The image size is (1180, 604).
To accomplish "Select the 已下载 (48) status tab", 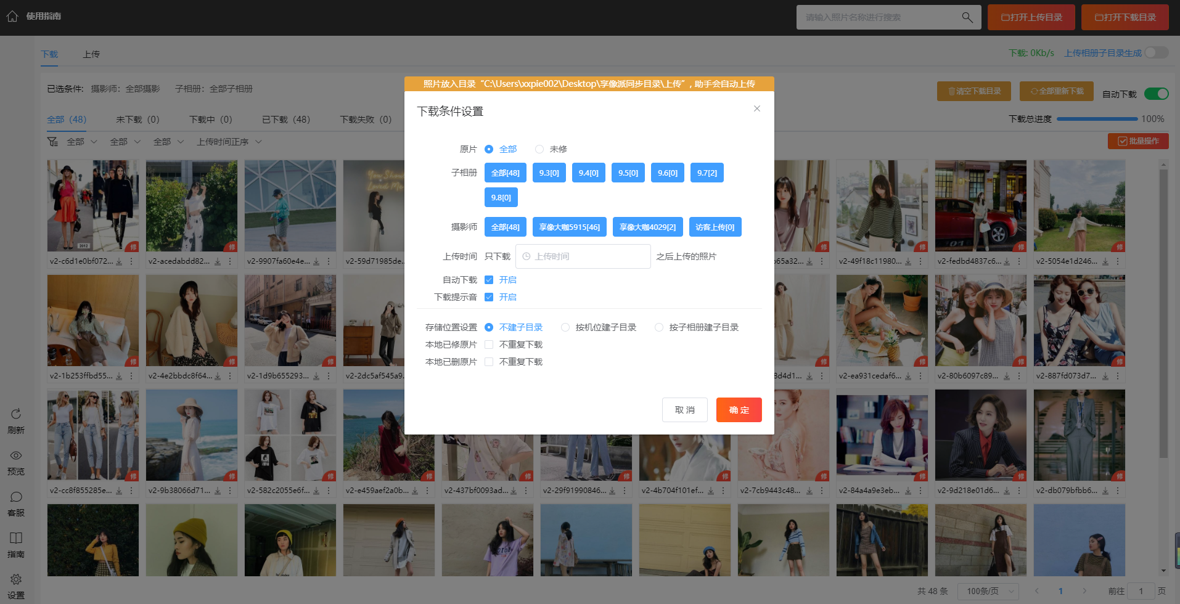I will point(286,120).
